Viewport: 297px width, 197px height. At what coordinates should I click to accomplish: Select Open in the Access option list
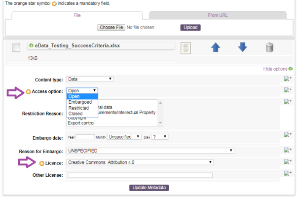point(82,96)
